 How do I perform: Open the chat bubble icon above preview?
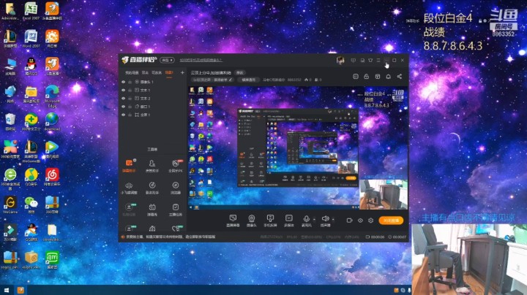(356, 77)
